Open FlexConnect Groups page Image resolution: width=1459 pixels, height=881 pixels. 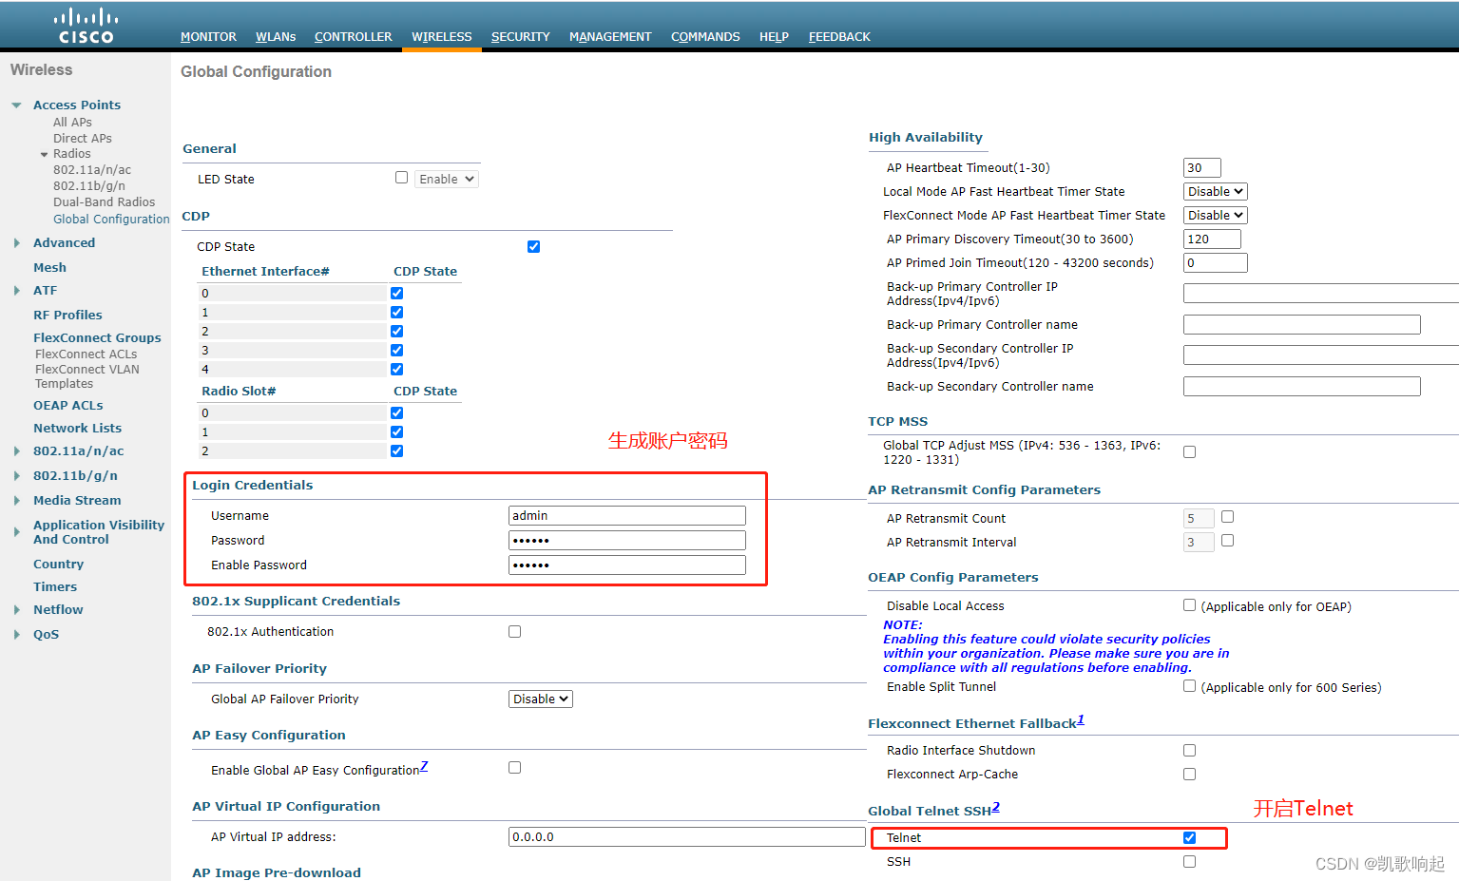[97, 338]
